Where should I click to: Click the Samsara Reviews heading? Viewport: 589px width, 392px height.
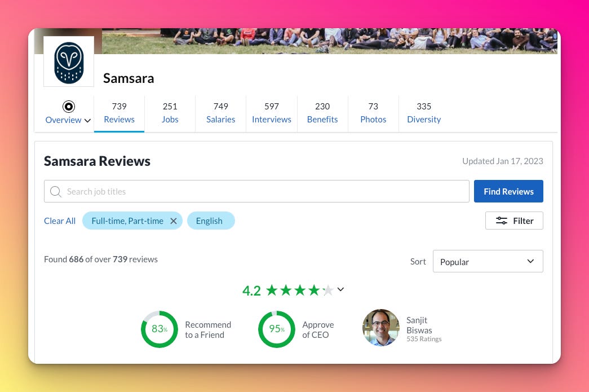[x=97, y=161]
